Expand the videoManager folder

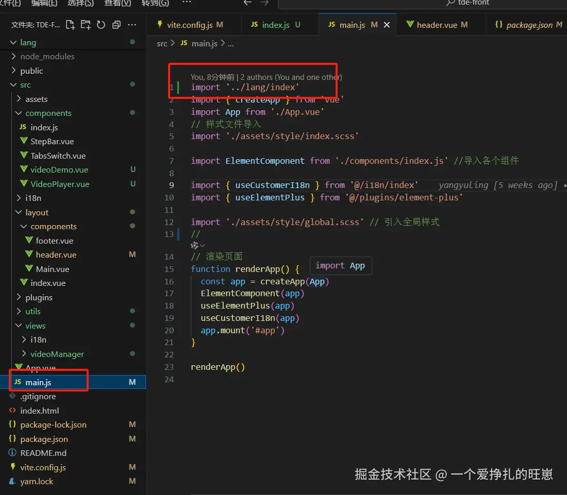tap(73, 354)
